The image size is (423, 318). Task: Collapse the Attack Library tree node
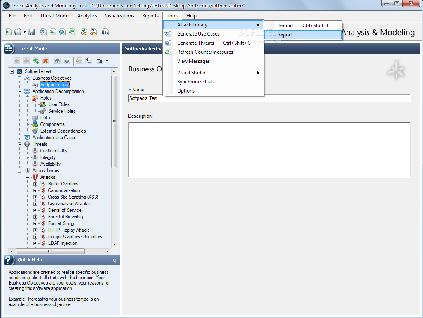(x=19, y=171)
